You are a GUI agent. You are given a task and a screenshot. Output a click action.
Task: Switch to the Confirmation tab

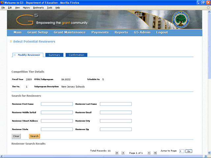pos(76,55)
